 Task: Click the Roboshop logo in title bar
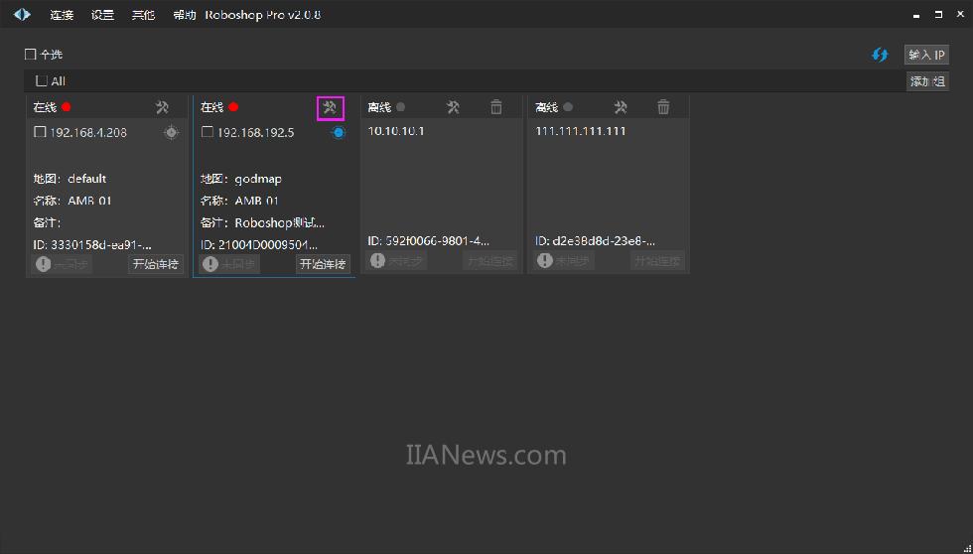coord(22,15)
